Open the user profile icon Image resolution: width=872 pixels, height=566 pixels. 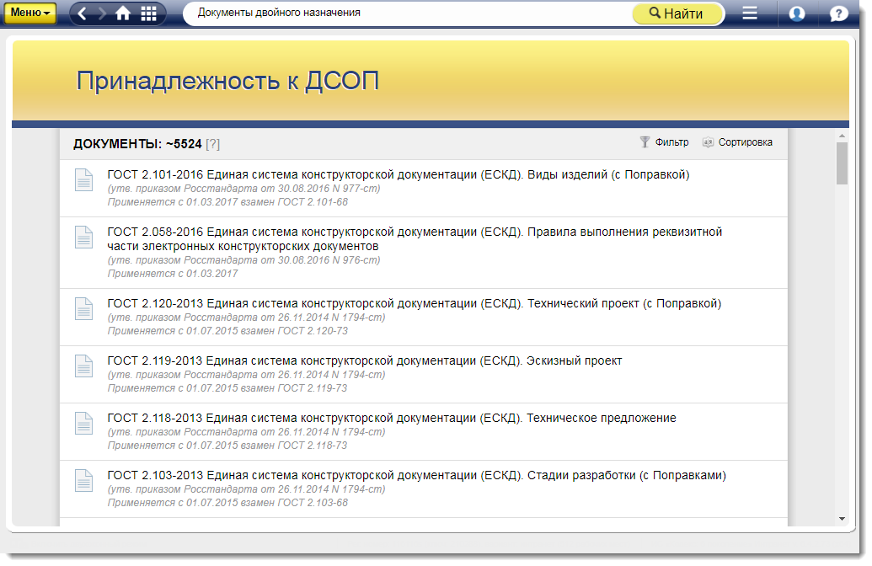(x=797, y=13)
